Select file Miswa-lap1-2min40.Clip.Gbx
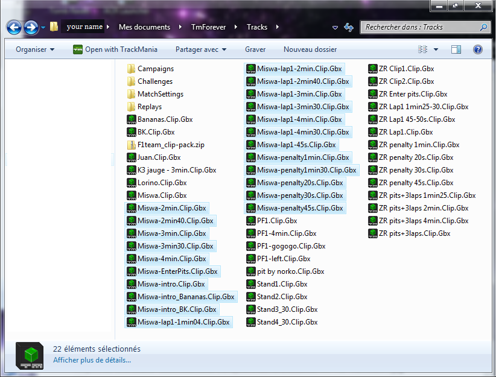496x377 pixels. [x=298, y=81]
